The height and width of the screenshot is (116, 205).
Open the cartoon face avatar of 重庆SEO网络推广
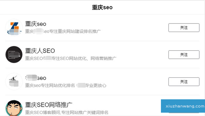14,108
